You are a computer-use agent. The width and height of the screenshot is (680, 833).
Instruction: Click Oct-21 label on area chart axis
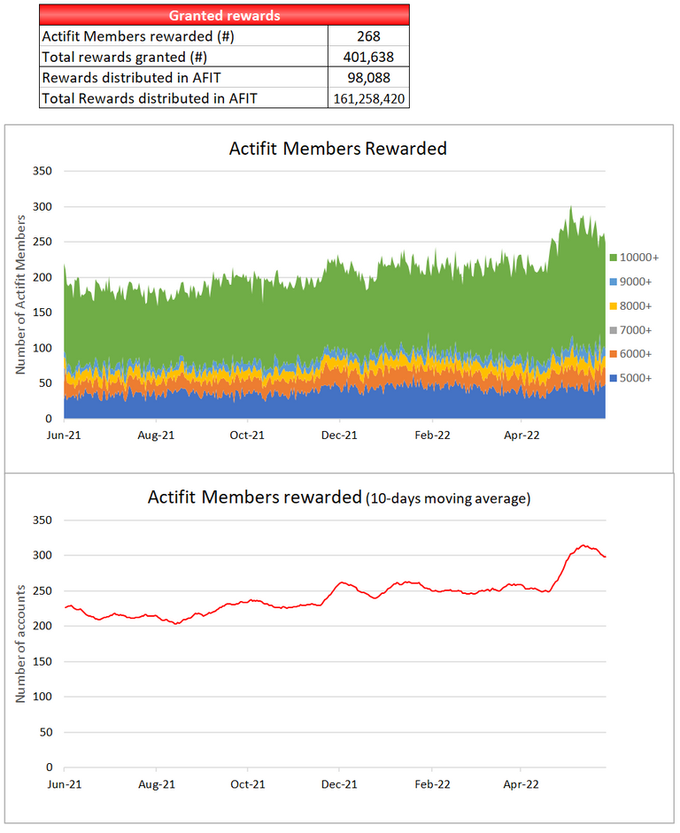pyautogui.click(x=247, y=436)
